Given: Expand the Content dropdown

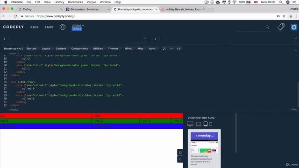Looking at the screenshot, I should (x=62, y=49).
